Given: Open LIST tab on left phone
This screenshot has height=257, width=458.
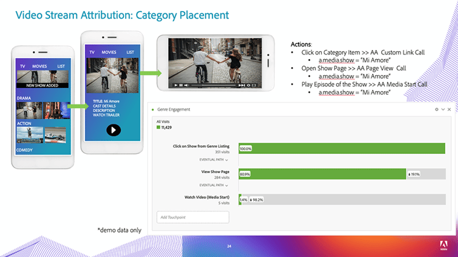Looking at the screenshot, I should [x=61, y=67].
